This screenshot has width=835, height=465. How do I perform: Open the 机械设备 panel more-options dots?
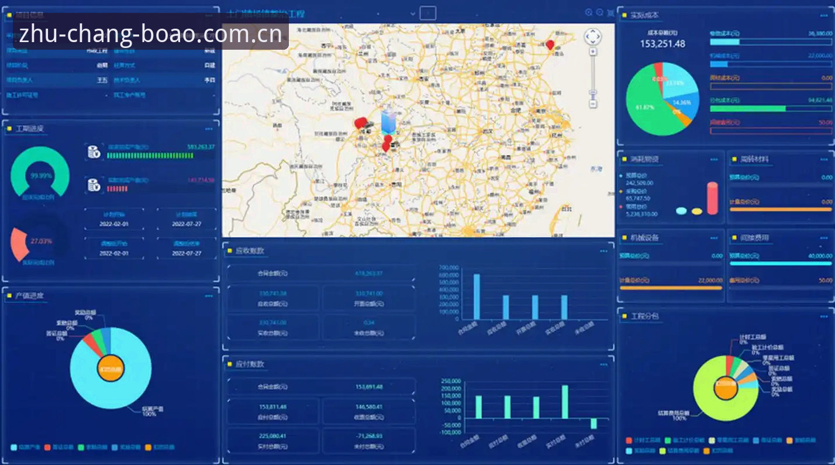coord(714,238)
